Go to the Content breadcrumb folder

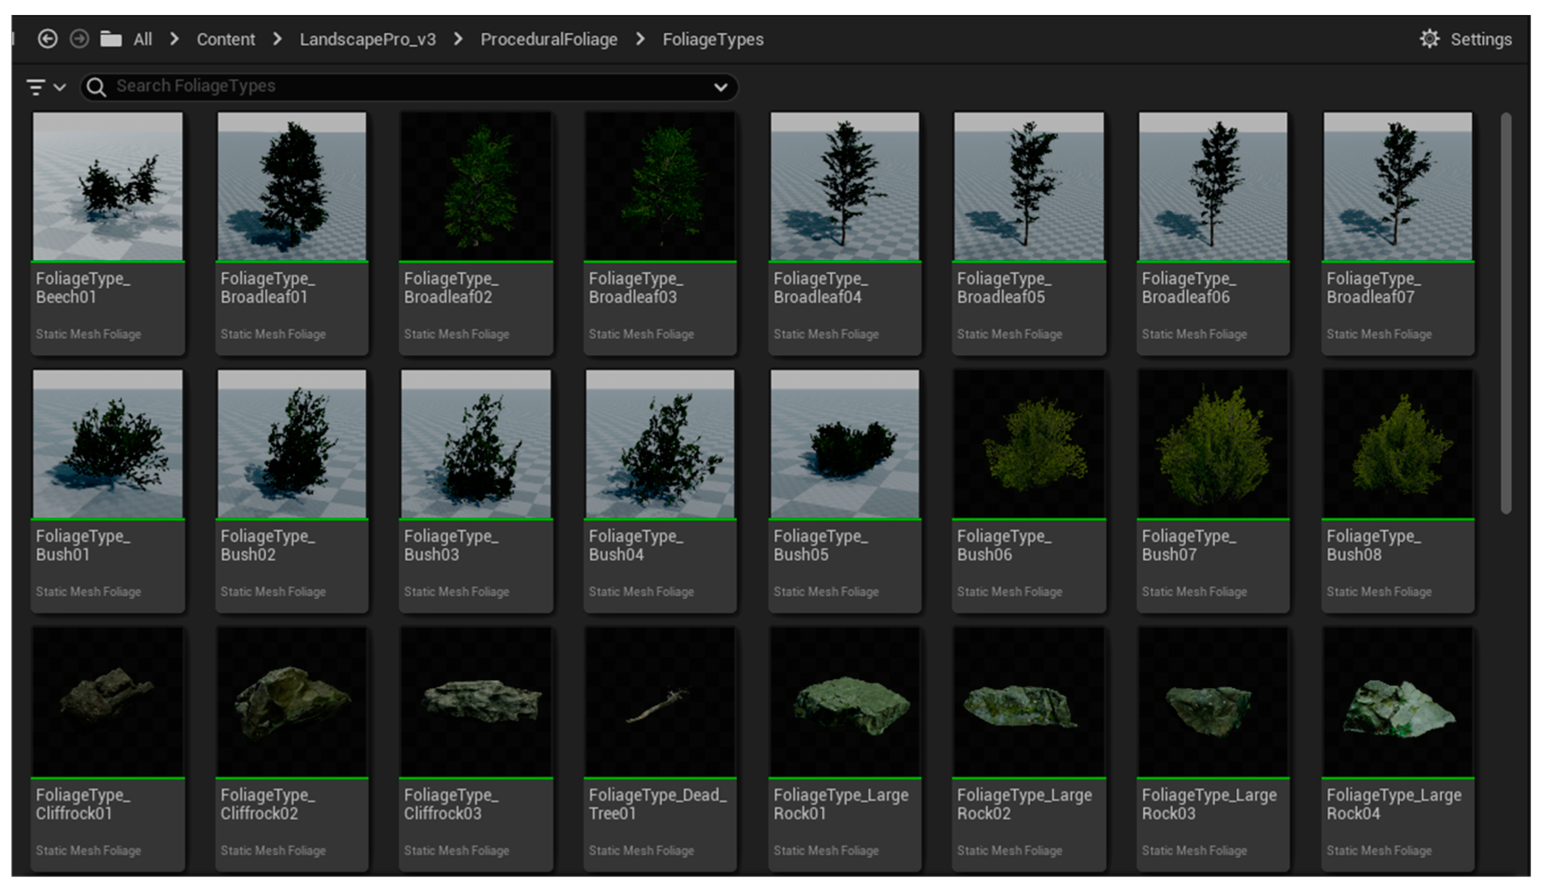tap(225, 39)
